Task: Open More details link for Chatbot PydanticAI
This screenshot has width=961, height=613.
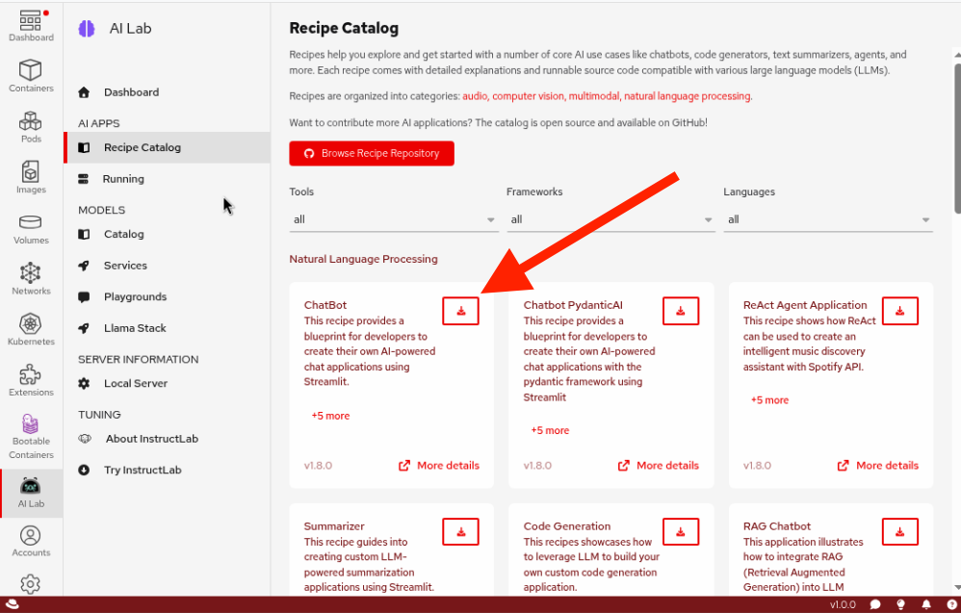Action: tap(659, 466)
